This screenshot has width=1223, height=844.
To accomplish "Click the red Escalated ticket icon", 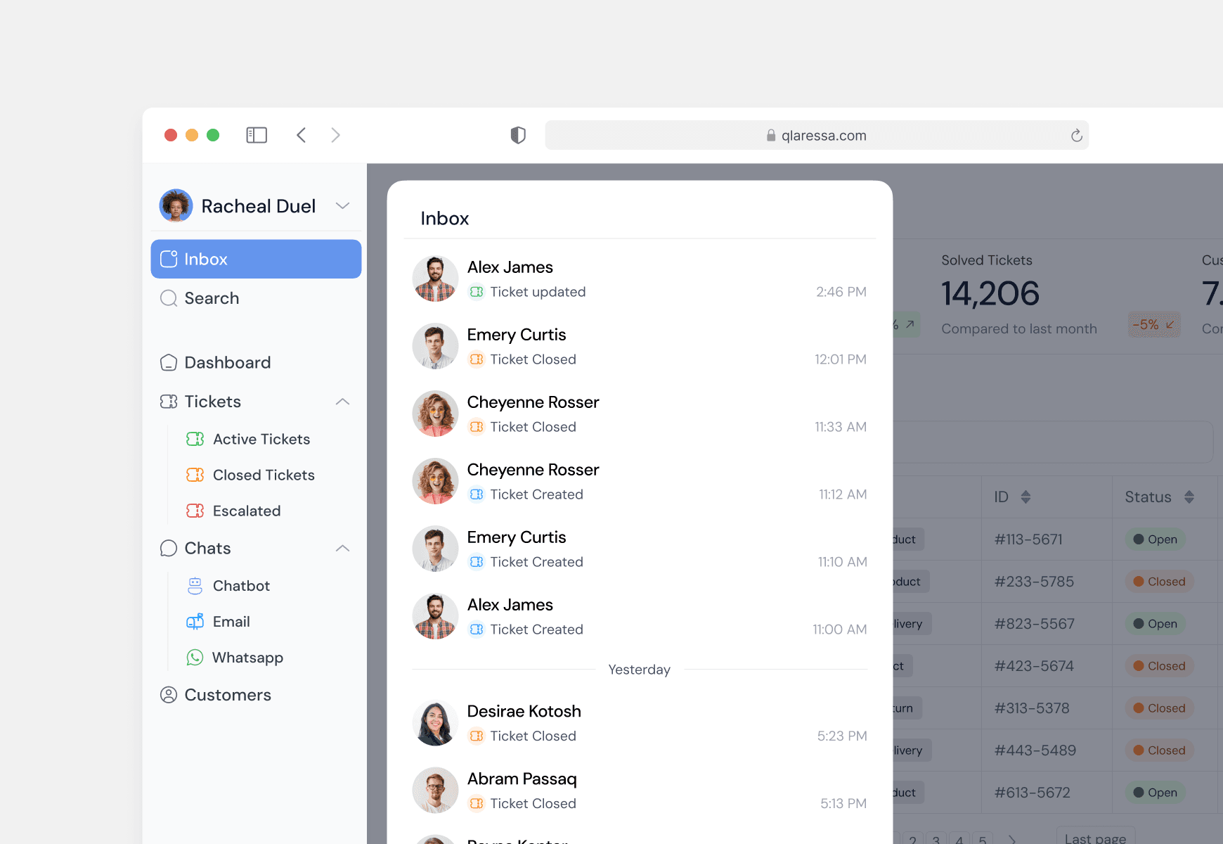I will click(195, 511).
